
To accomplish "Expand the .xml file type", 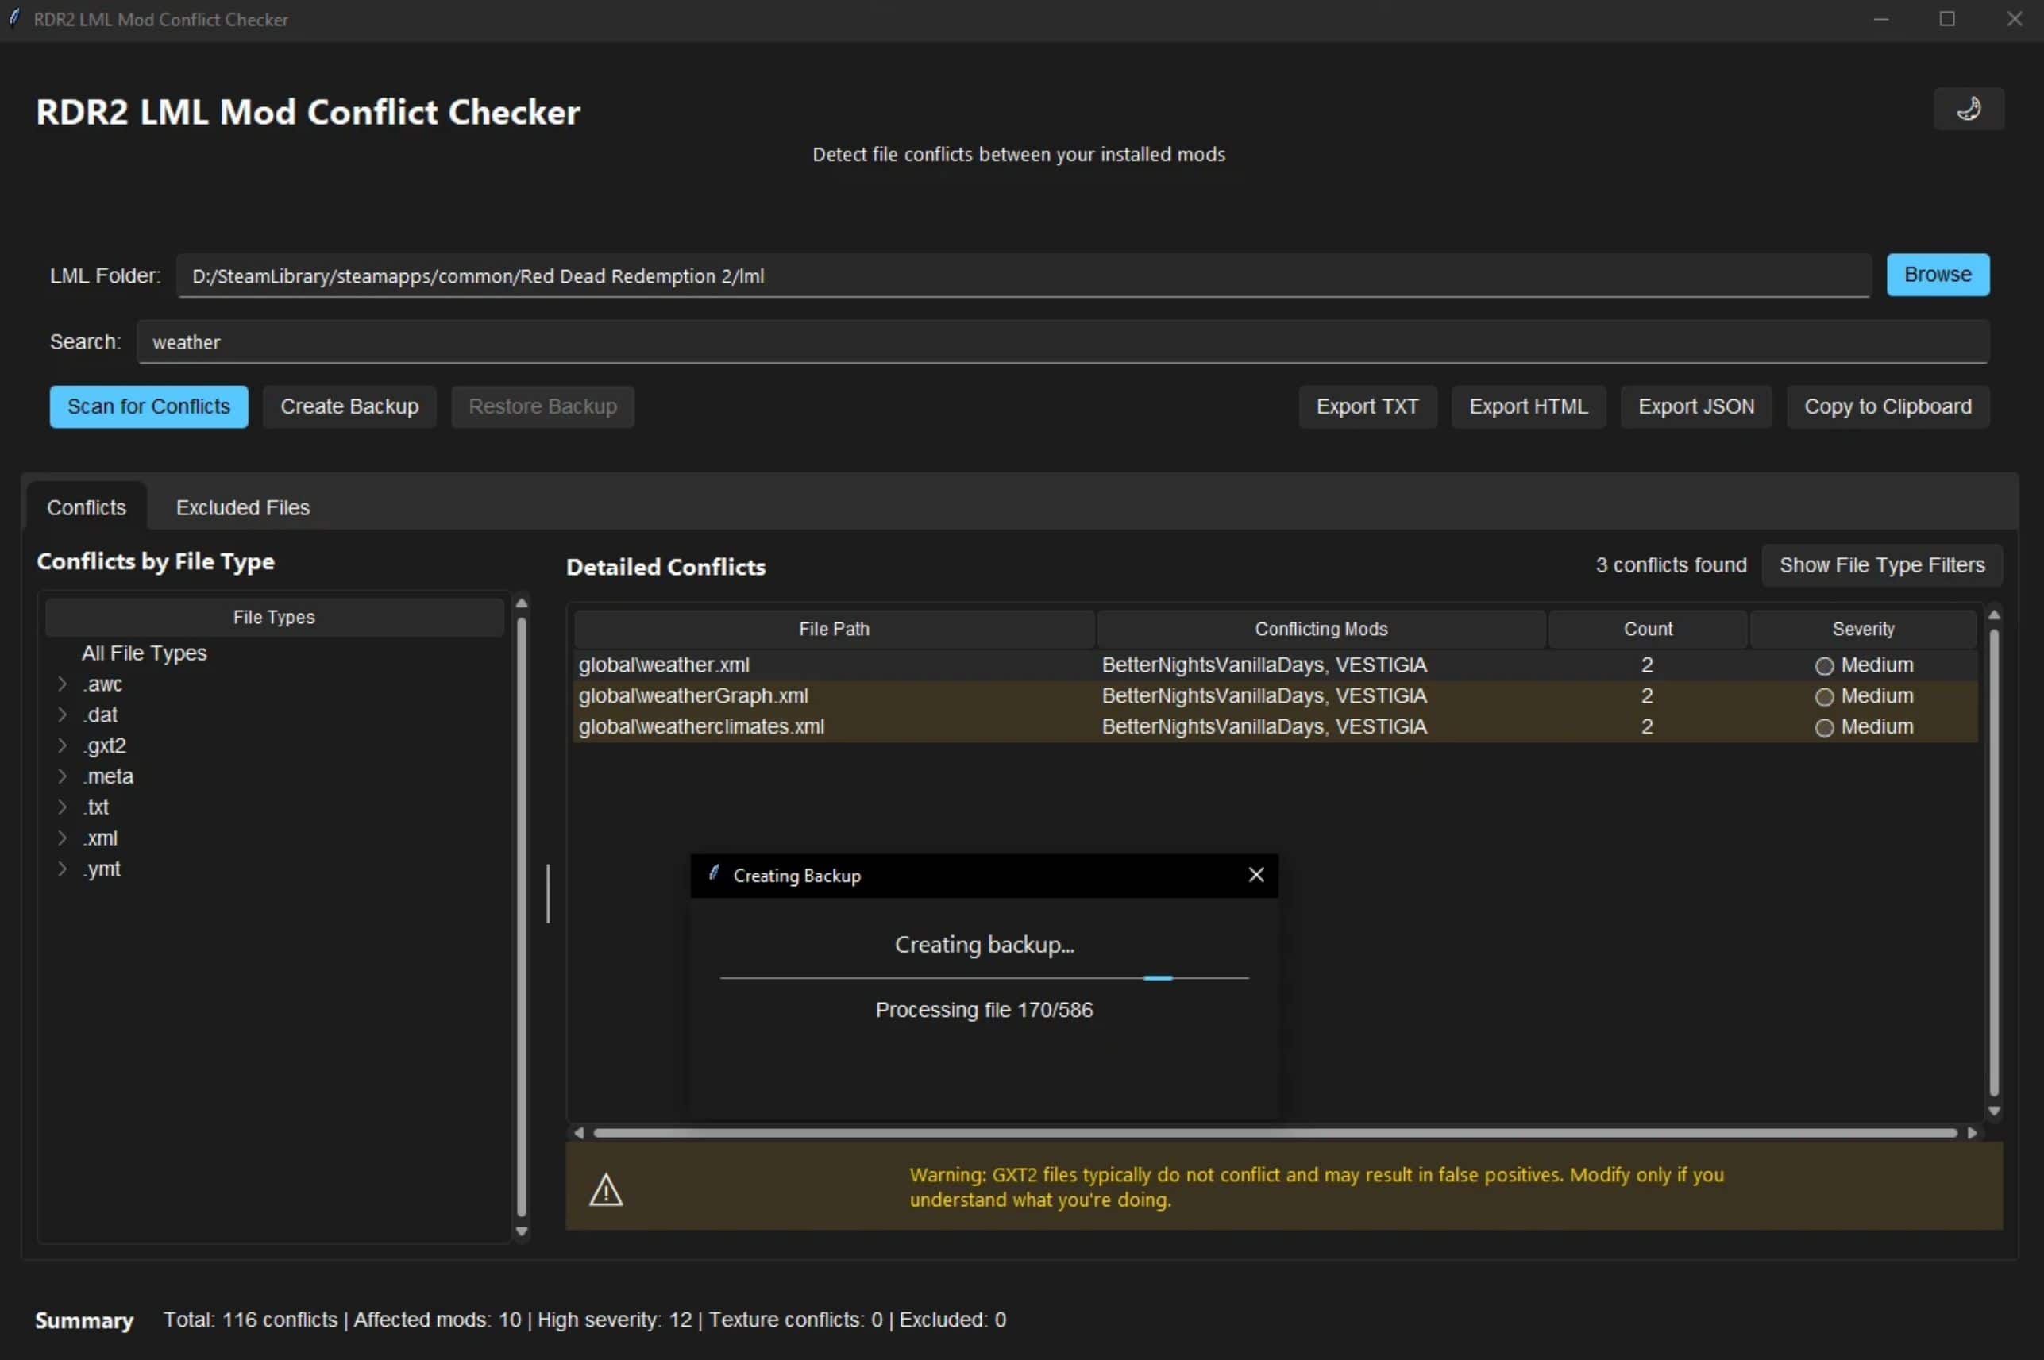I will (62, 837).
